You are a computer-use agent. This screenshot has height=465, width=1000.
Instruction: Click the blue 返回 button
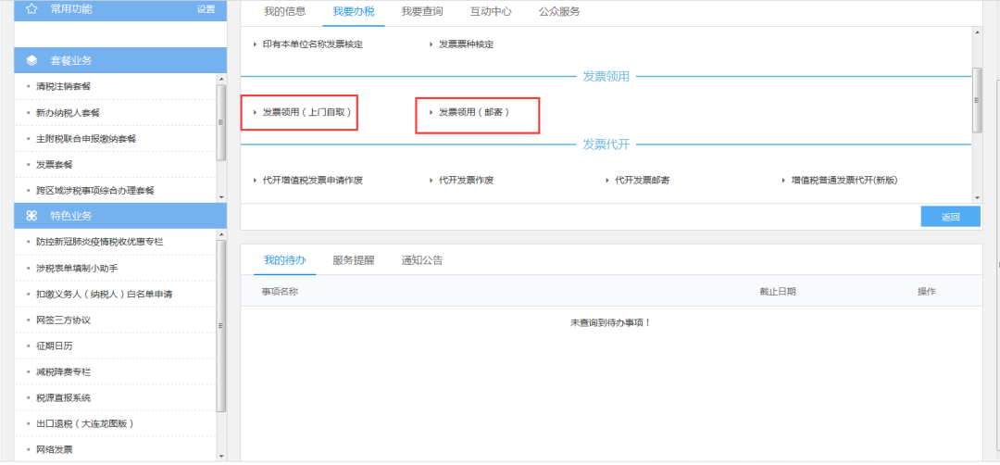950,216
